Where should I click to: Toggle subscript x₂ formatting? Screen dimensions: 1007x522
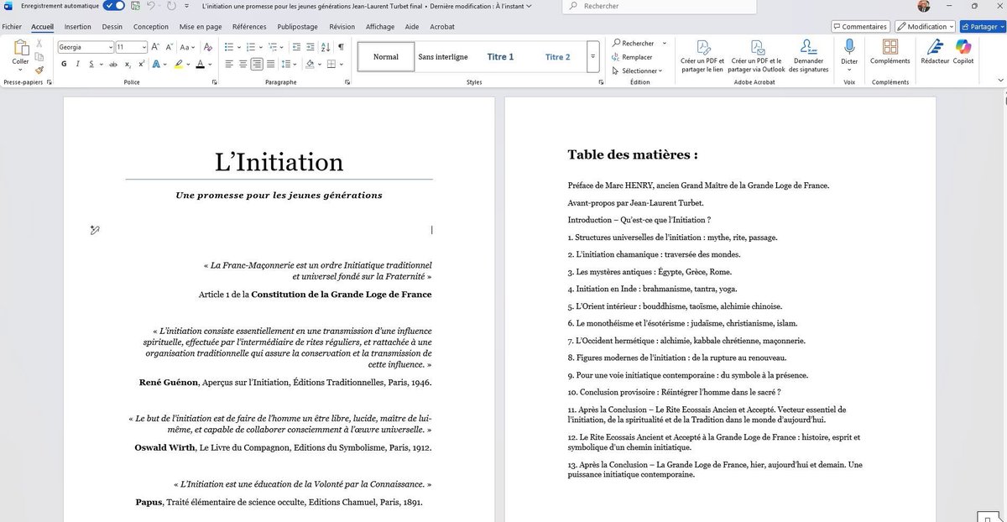tap(128, 64)
